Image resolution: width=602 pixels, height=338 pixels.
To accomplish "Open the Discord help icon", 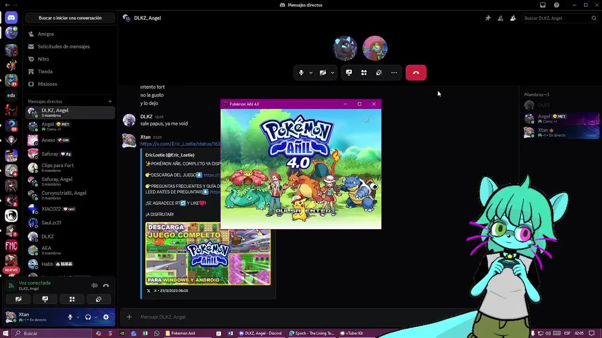I will pyautogui.click(x=557, y=5).
